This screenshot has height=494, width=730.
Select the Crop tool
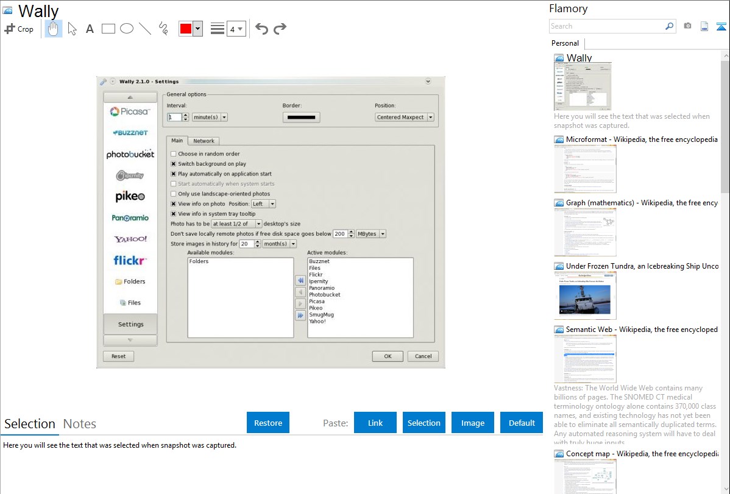[x=19, y=29]
